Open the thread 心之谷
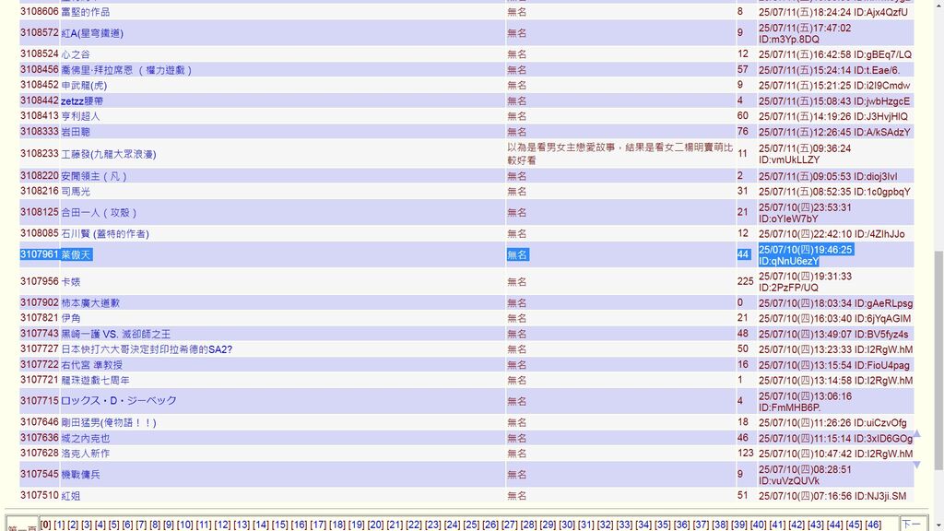 75,54
